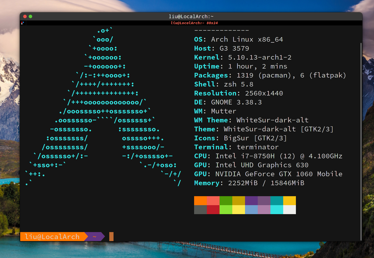Click the 'DE: GNOME 3.38.3' line

pos(228,102)
